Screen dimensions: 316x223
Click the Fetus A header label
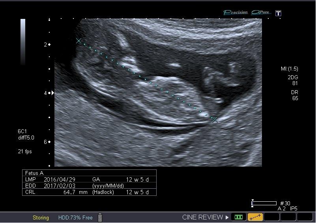coord(34,173)
